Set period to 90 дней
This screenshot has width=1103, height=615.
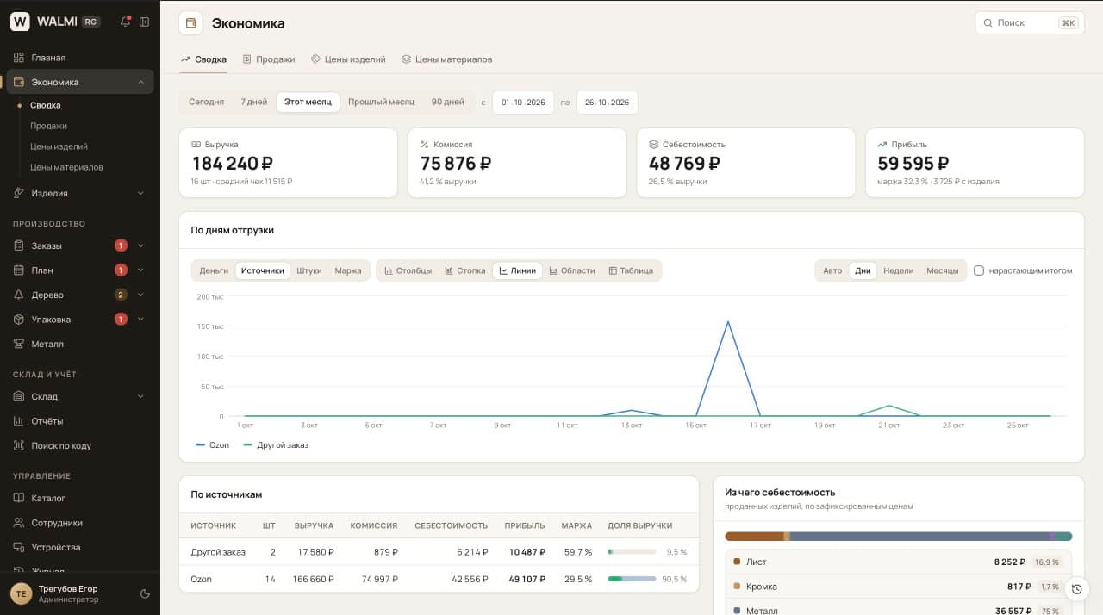pyautogui.click(x=448, y=102)
